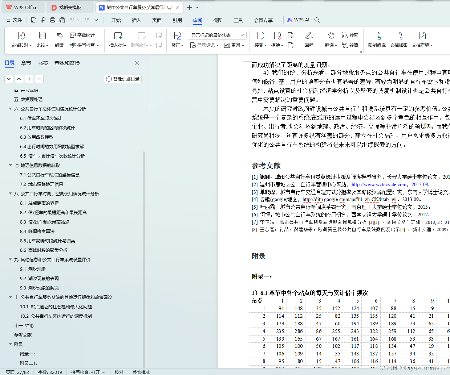
Task: Open 限制编辑 restrict editing
Action: click(377, 39)
